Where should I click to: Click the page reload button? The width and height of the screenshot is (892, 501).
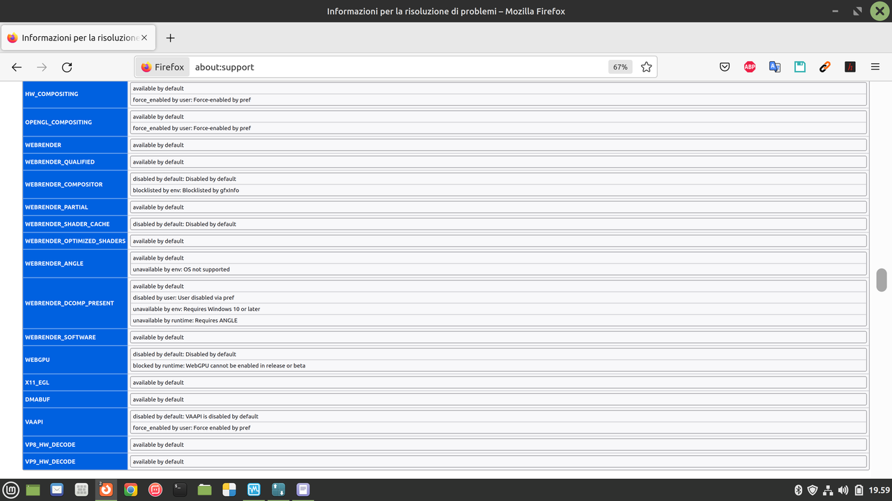click(x=66, y=67)
